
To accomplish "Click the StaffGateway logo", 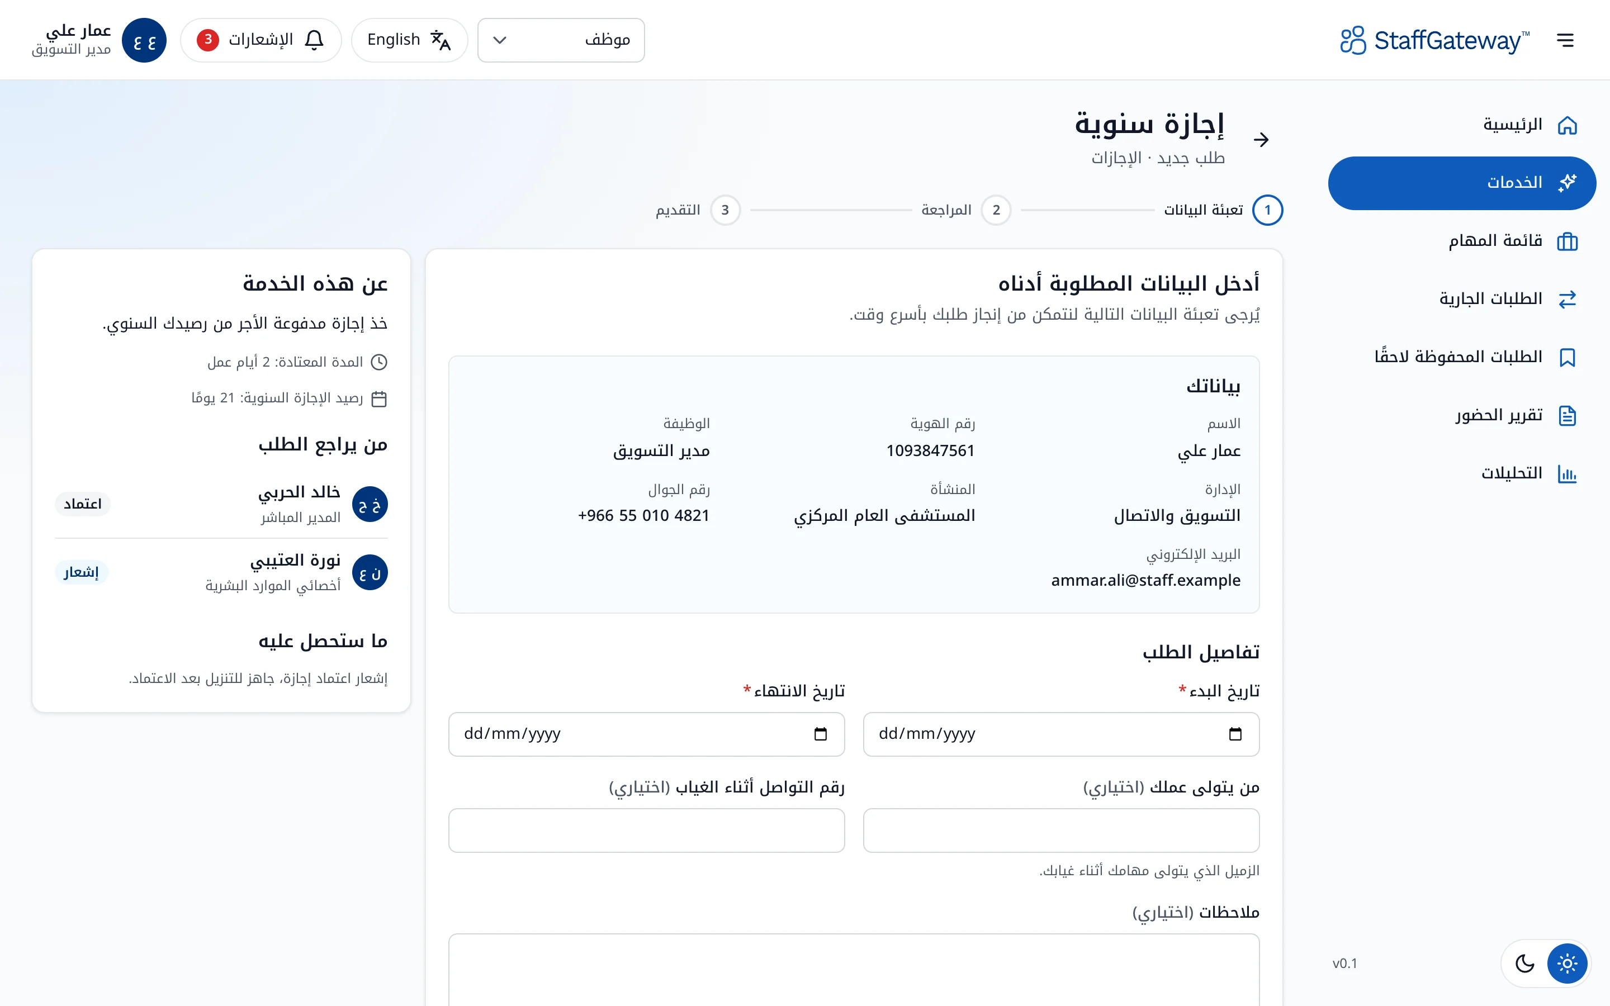I will point(1434,40).
